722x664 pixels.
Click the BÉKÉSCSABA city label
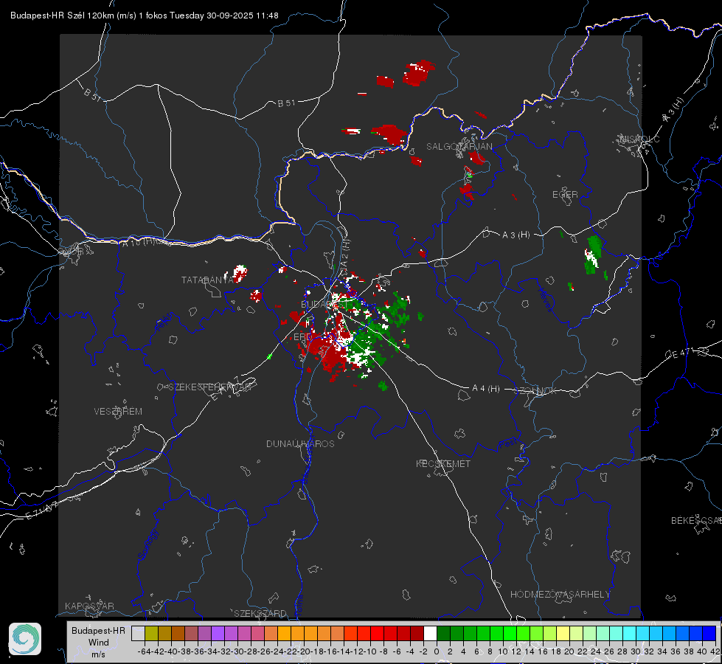pos(696,520)
